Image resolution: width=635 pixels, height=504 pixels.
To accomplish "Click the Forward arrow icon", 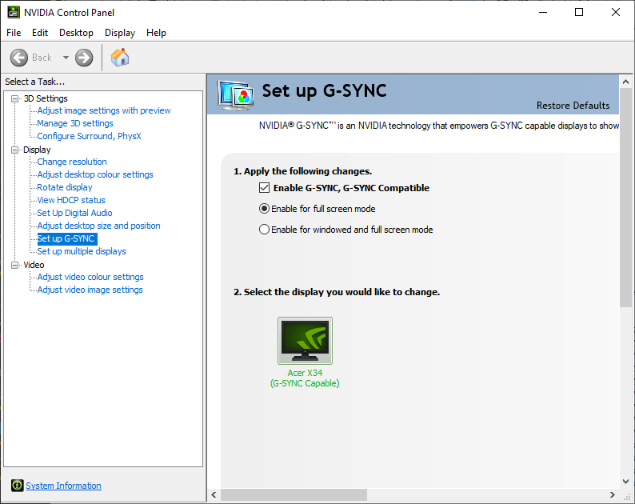I will [x=84, y=58].
